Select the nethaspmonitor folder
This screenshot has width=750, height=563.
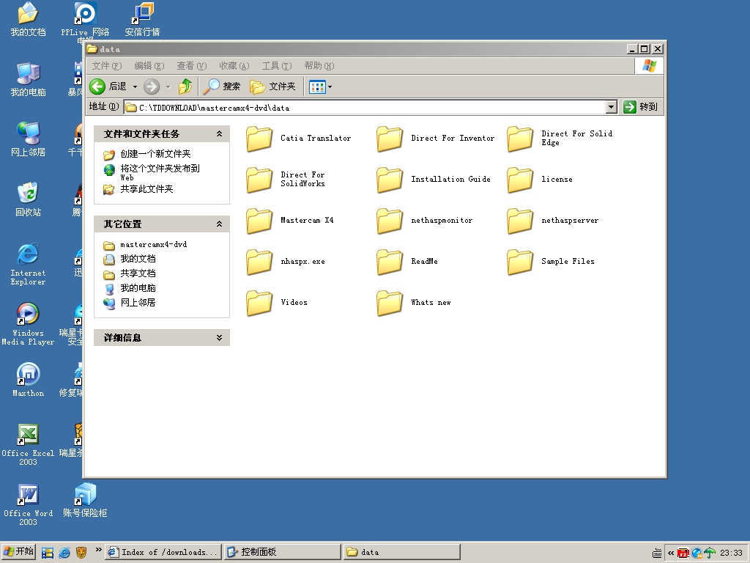425,221
